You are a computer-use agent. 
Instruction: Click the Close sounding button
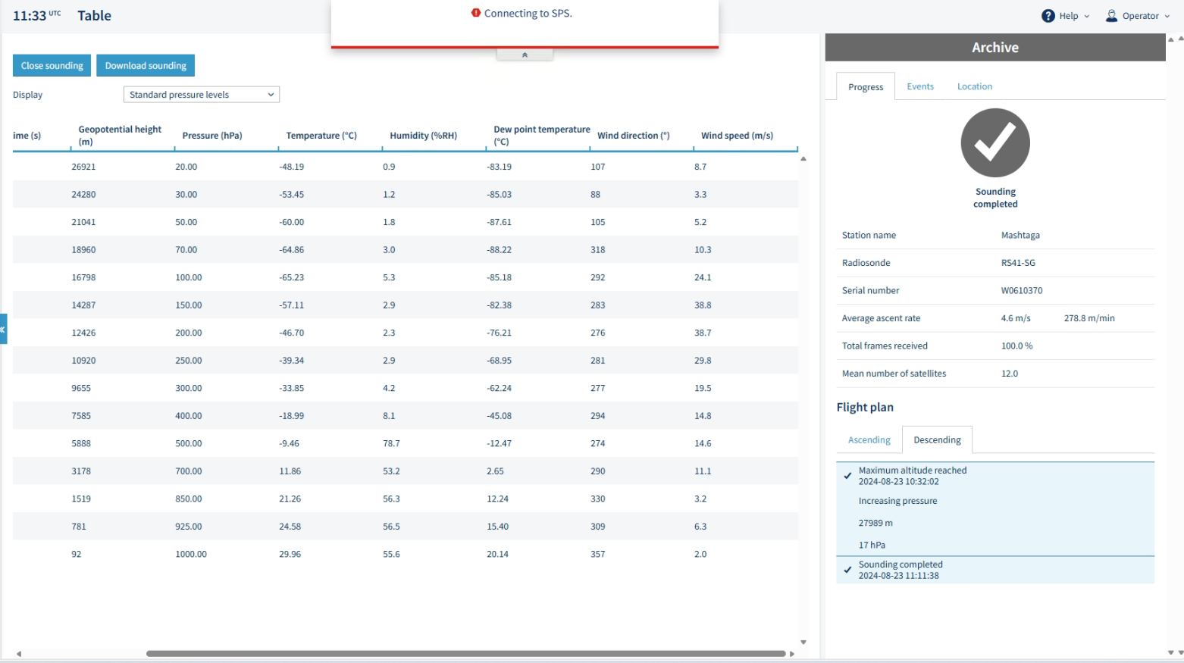pyautogui.click(x=52, y=65)
